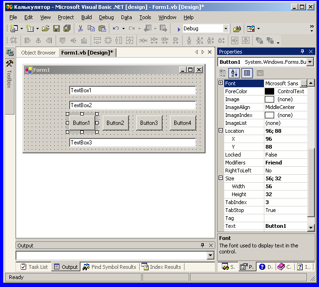Viewport: 319px width, 287px height.
Task: Select the Modifiers property value Friend
Action: (274, 163)
